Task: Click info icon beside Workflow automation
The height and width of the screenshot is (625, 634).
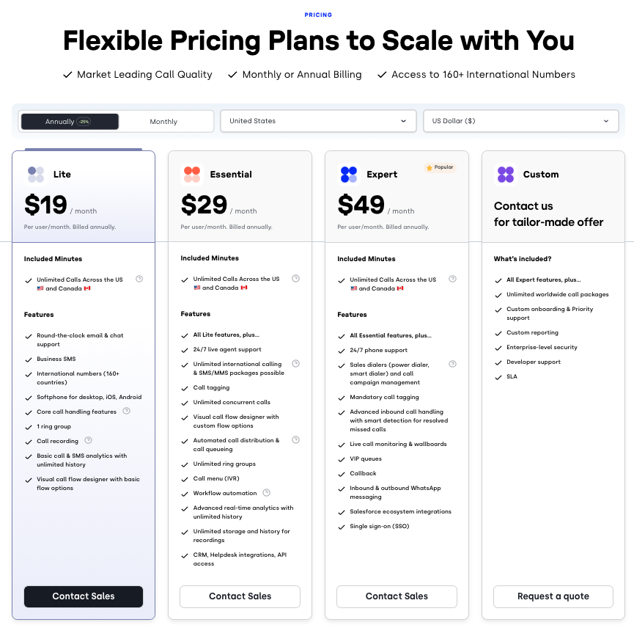Action: point(267,492)
